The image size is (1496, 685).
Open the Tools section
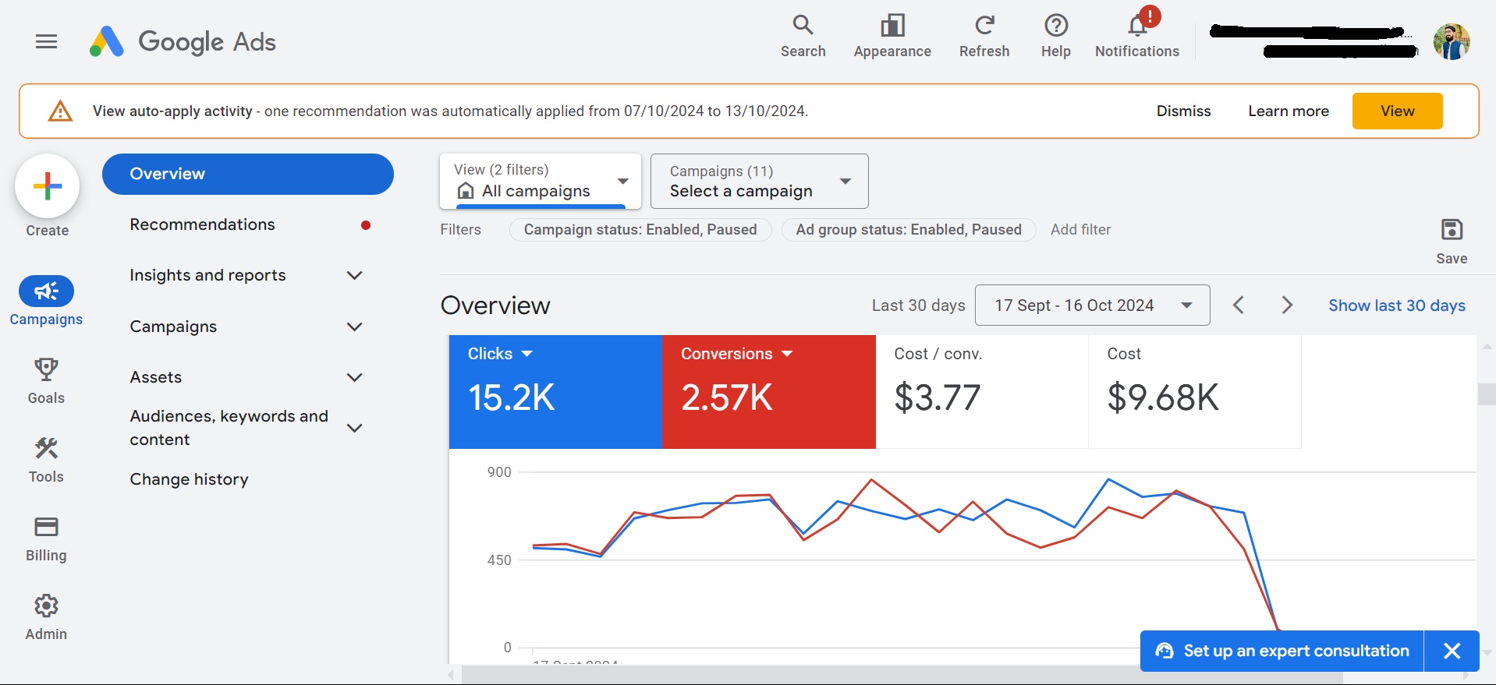(x=46, y=460)
